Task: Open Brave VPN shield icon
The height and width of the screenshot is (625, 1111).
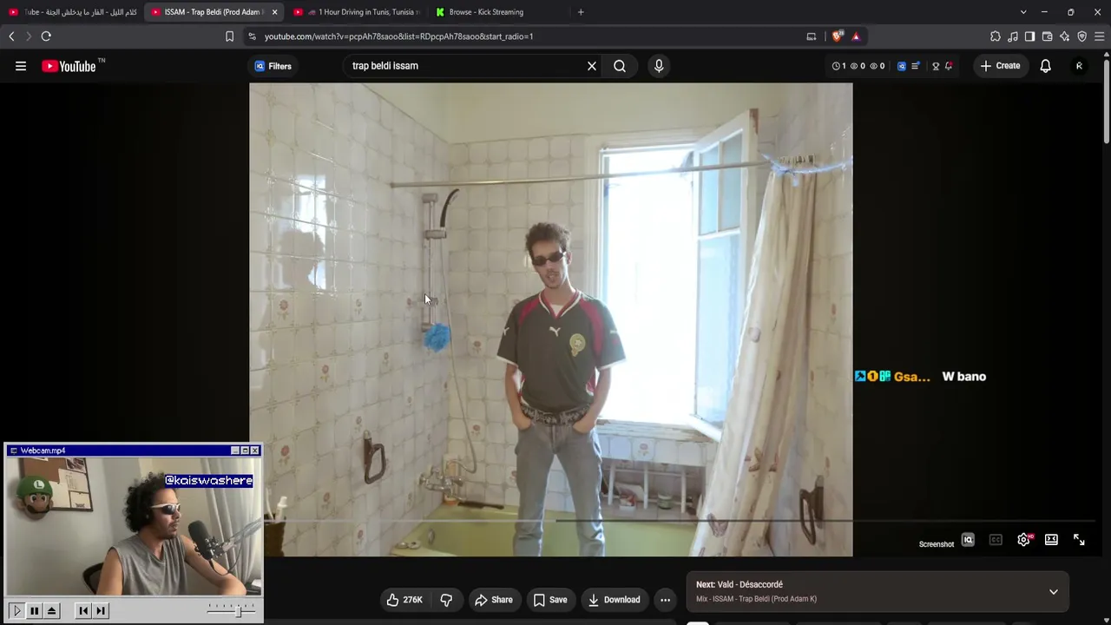Action: click(1082, 36)
